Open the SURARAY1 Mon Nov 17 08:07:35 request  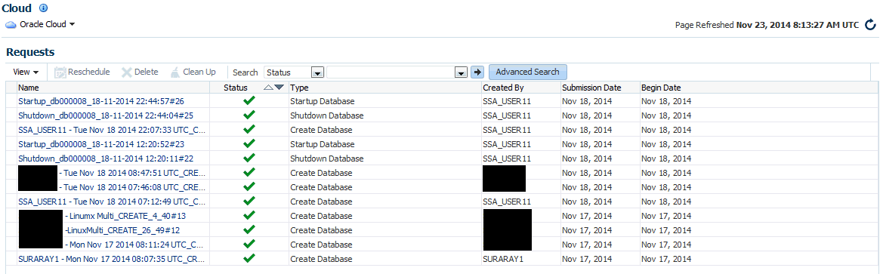point(112,259)
